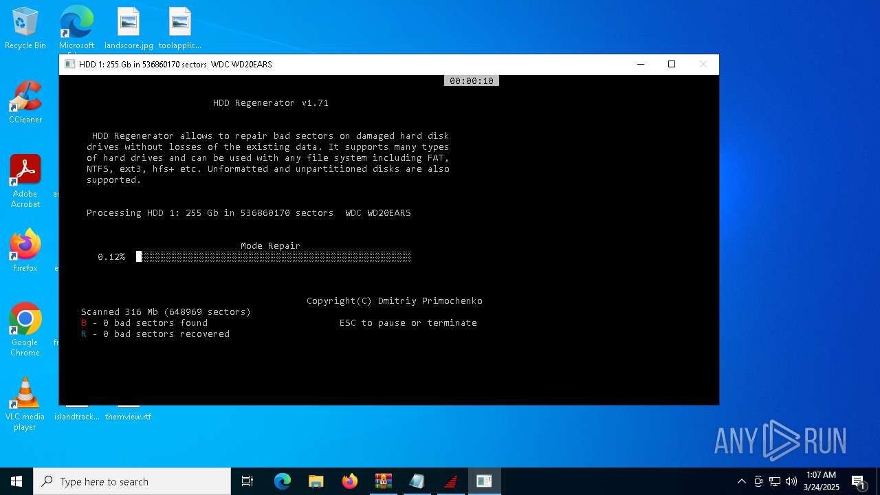
Task: Switch to the active console window taskbar button
Action: [485, 481]
